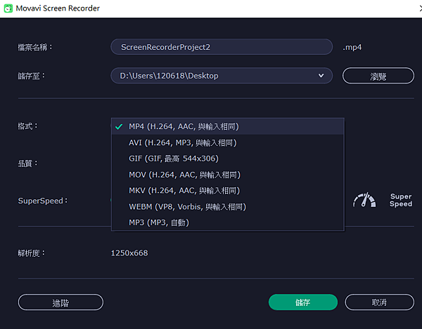This screenshot has width=422, height=329.
Task: Click the 檔案名稱 file name label
Action: (x=35, y=47)
